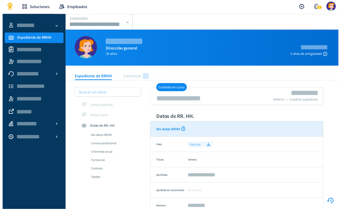Click the circular arrow icon in sidebar

(11, 74)
